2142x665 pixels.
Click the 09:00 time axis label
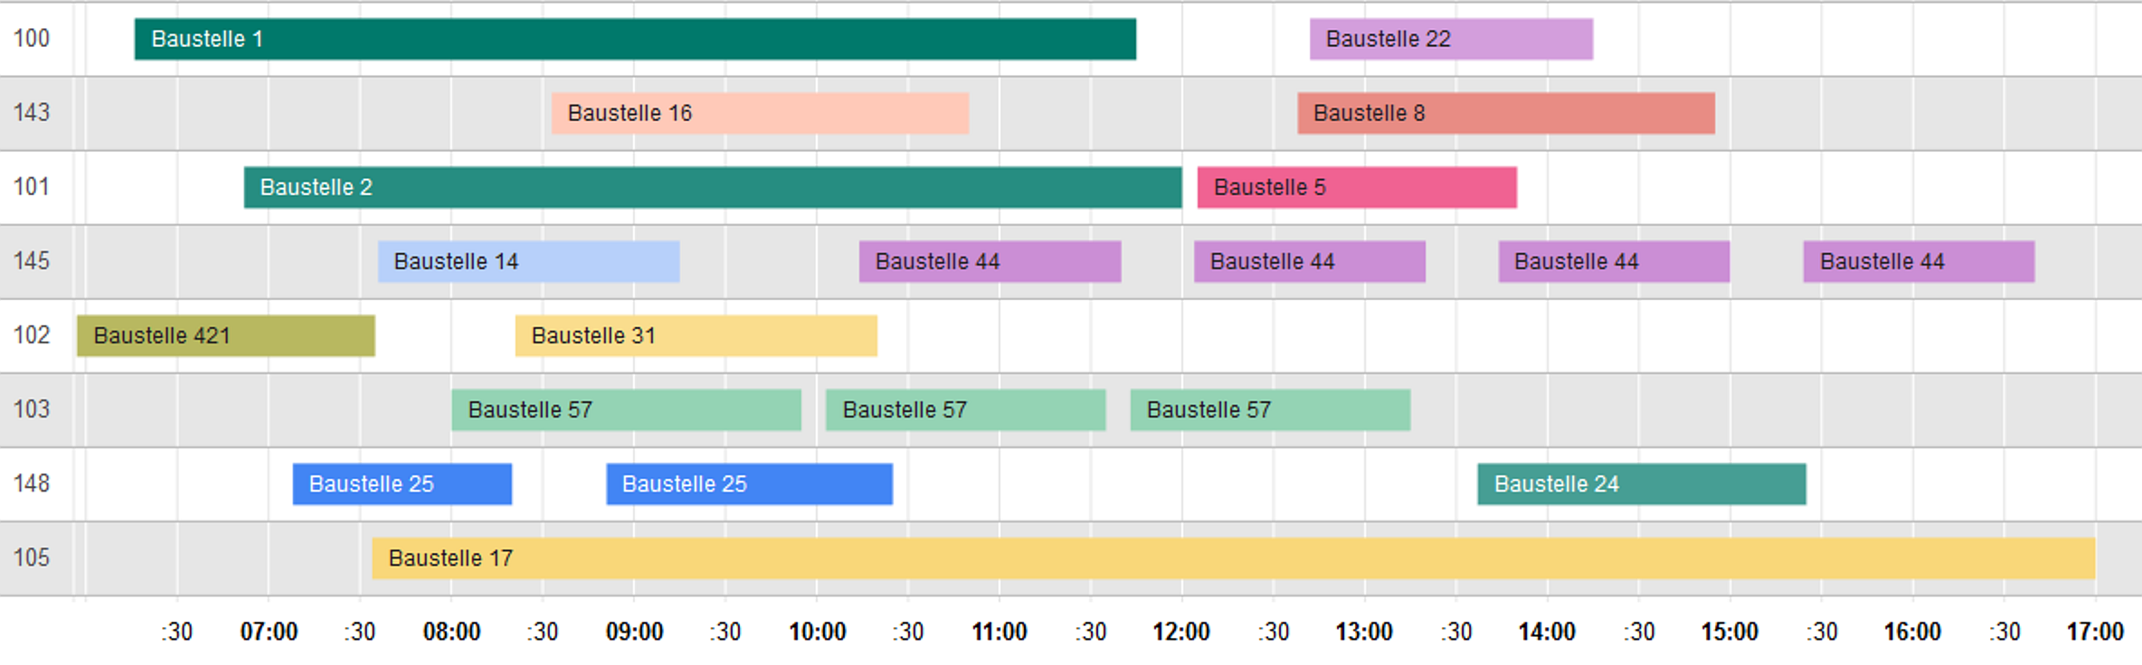point(634,632)
